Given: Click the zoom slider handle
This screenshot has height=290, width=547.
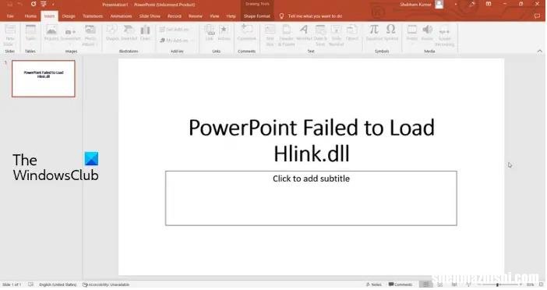Looking at the screenshot, I should click(497, 285).
